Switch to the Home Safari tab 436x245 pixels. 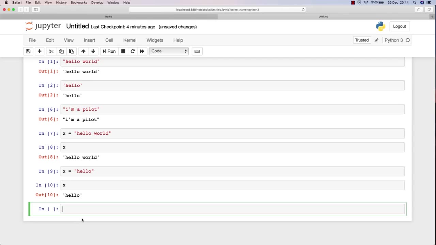[x=108, y=16]
